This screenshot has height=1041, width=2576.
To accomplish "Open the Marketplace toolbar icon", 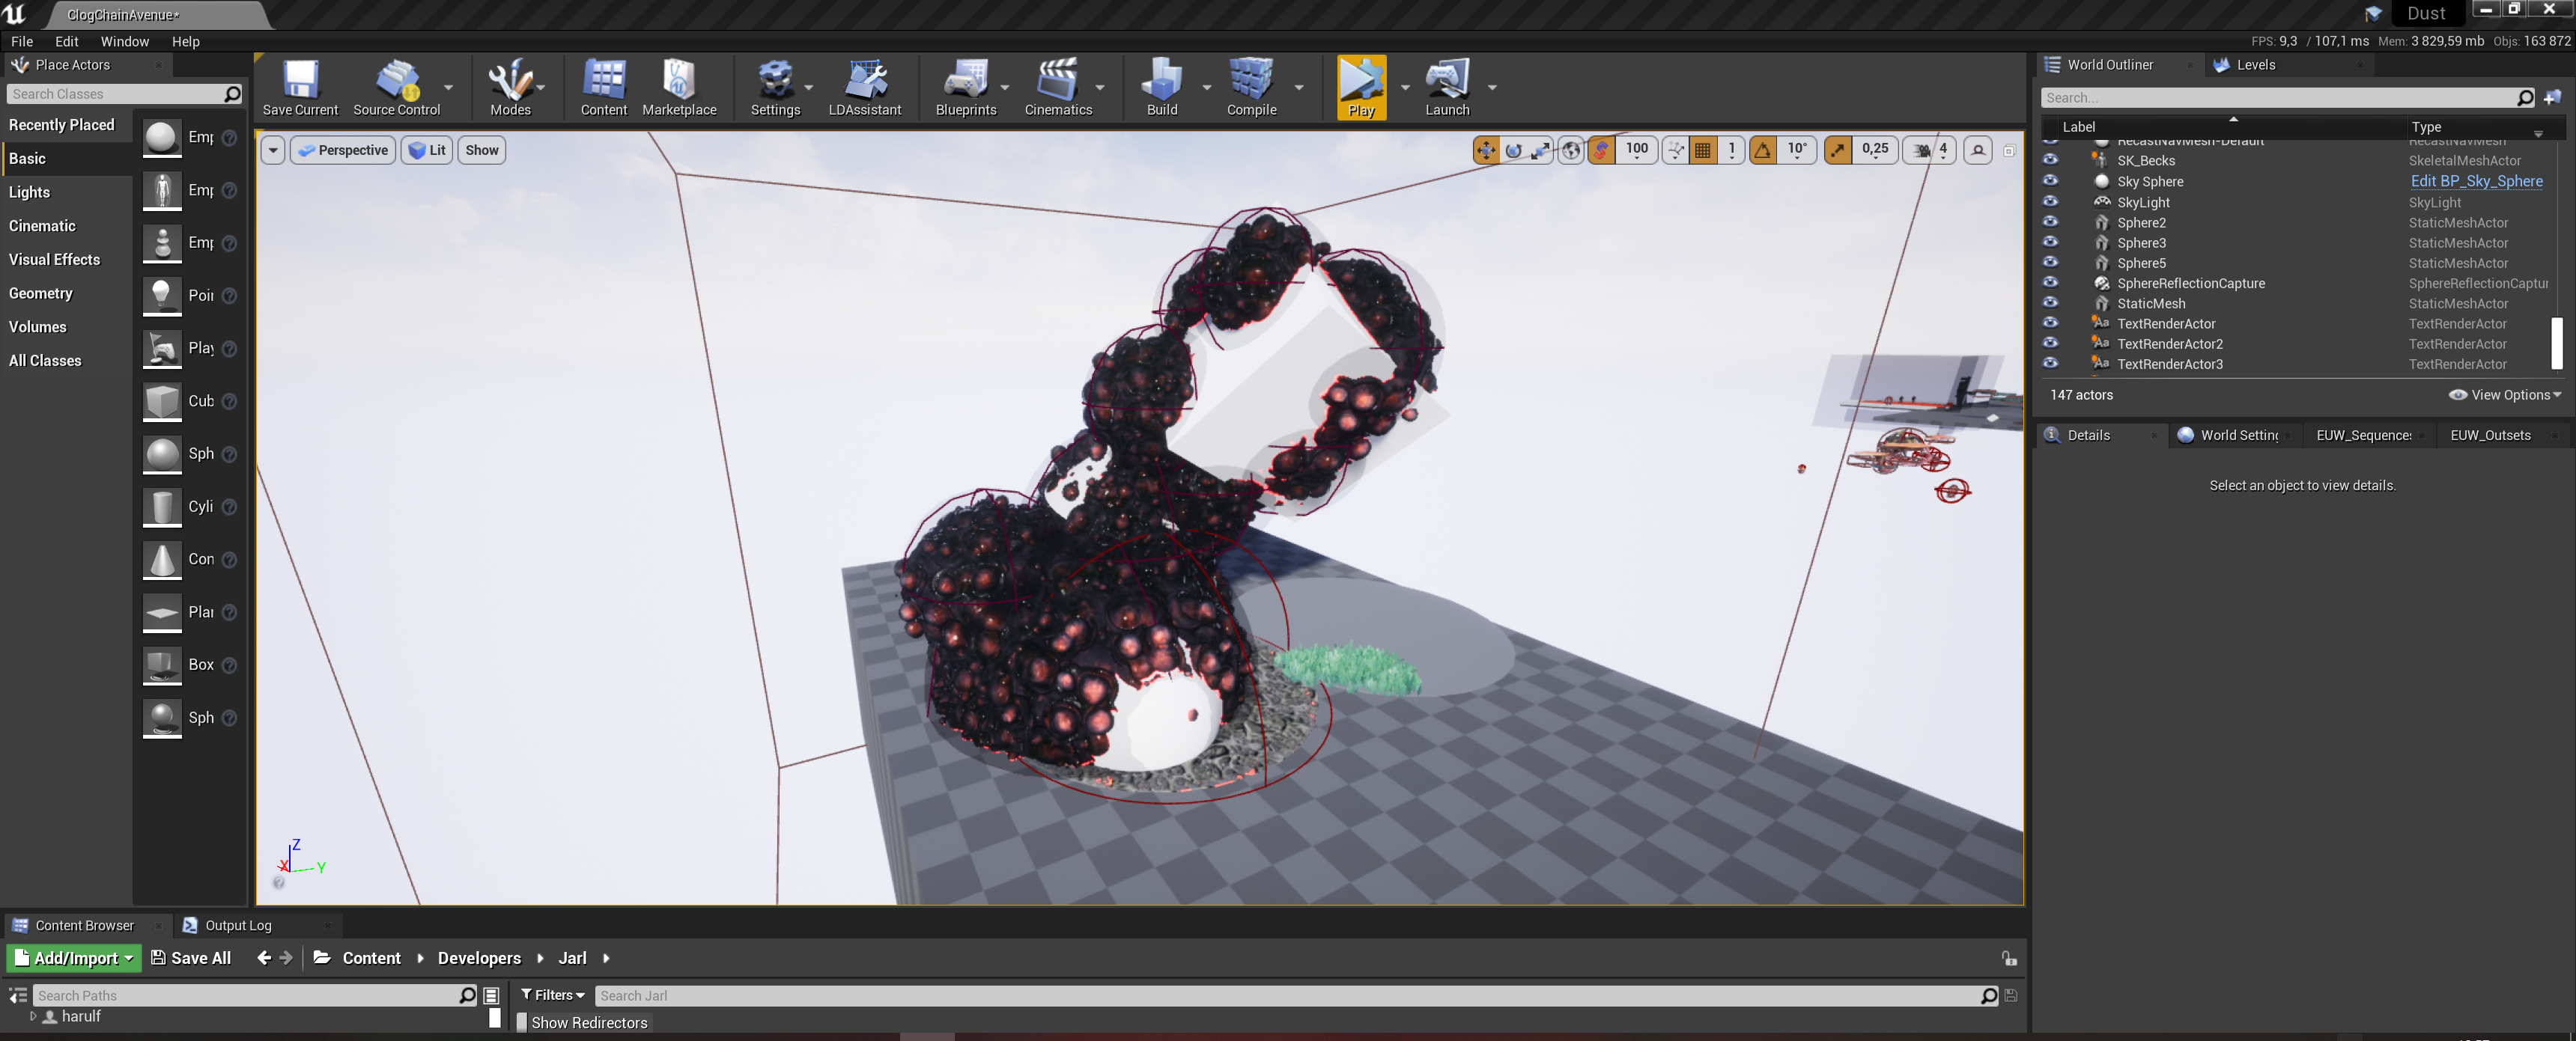I will tap(679, 88).
